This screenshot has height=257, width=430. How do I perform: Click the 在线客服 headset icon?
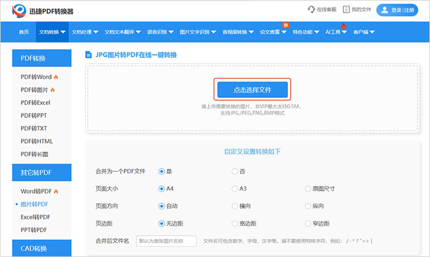pyautogui.click(x=311, y=10)
